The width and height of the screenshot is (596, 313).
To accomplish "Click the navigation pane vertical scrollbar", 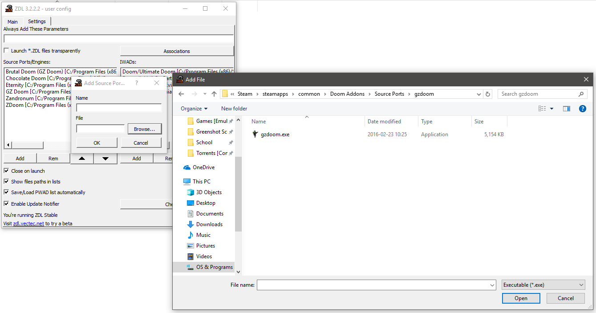I will [238, 194].
